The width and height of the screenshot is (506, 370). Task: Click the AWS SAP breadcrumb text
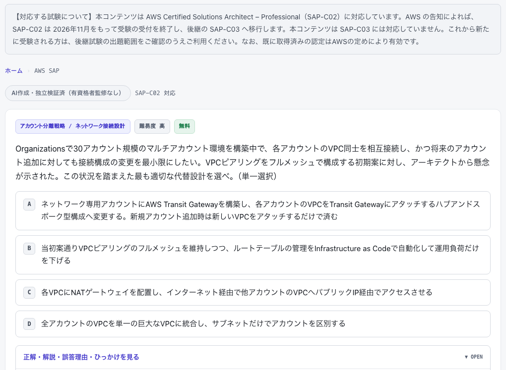pos(47,71)
